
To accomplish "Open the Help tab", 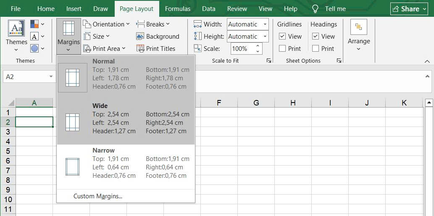I will pos(291,8).
